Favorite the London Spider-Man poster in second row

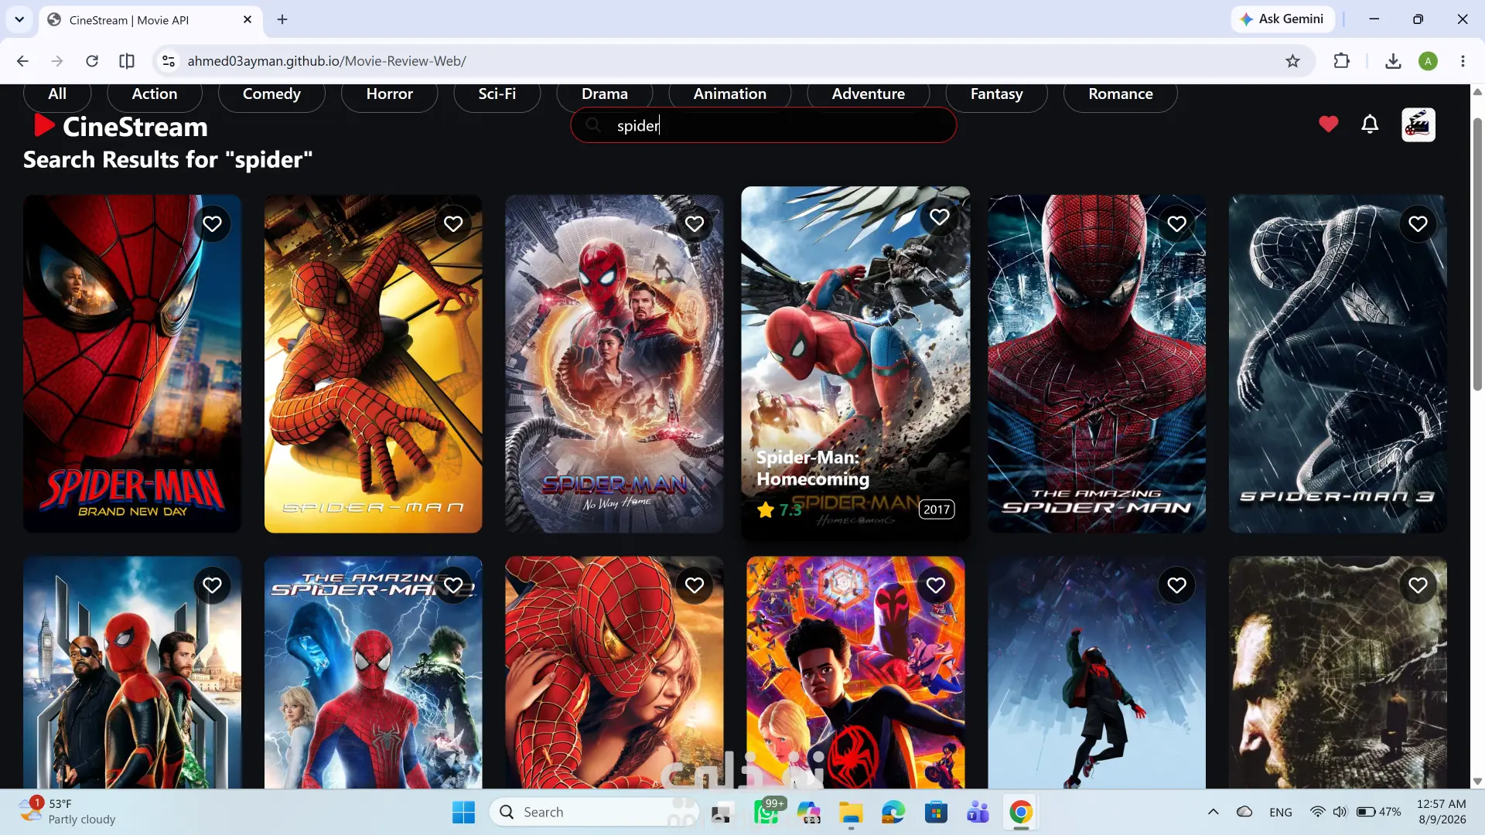click(x=212, y=586)
